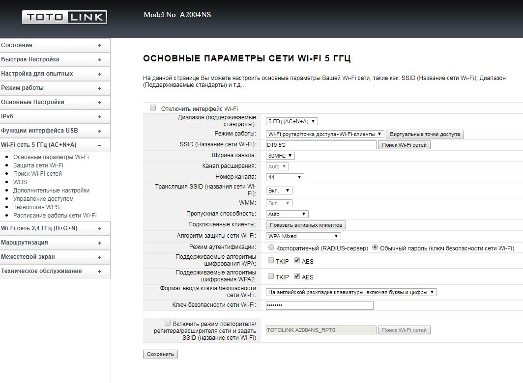This screenshot has height=383, width=523.
Task: Select Корпоративный (RADIUS-сервер) radio button
Action: (x=271, y=248)
